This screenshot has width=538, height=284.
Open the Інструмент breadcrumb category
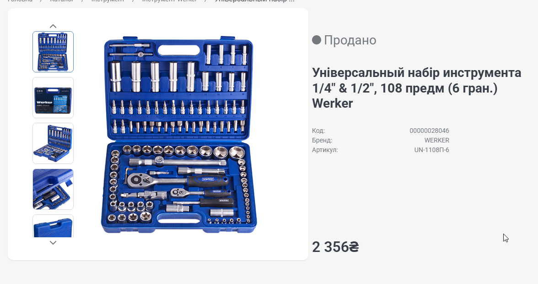(108, 0)
